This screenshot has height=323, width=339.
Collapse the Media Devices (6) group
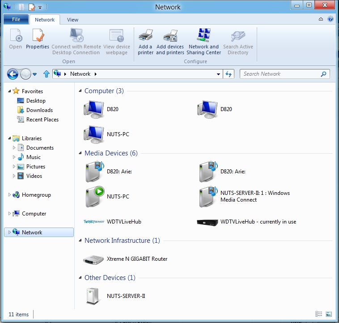tap(80, 153)
